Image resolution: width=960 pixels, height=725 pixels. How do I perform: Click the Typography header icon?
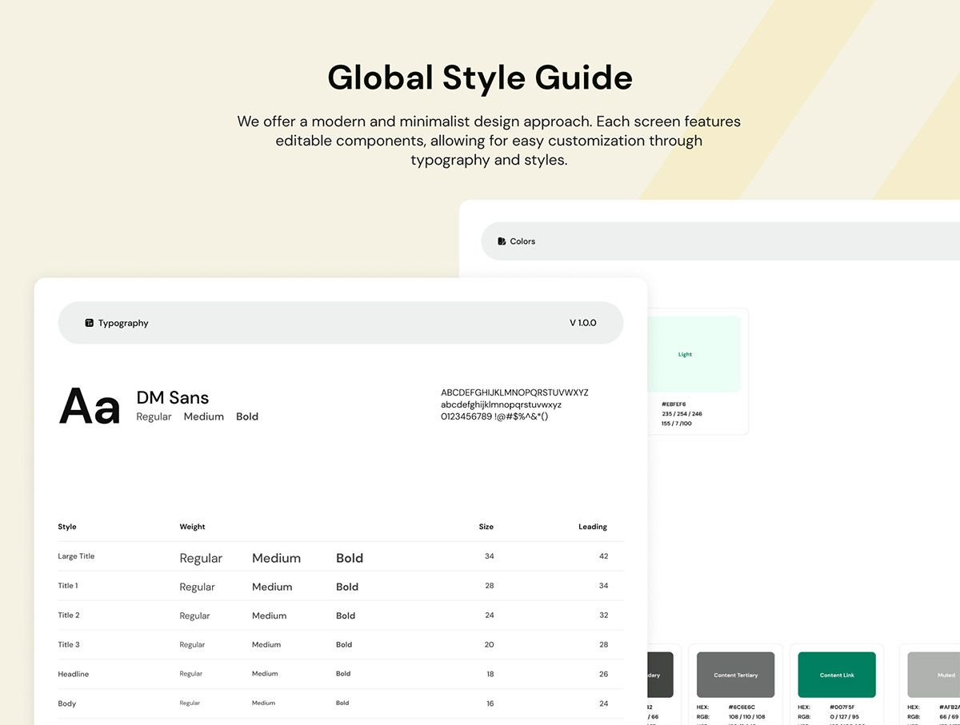[x=90, y=323]
